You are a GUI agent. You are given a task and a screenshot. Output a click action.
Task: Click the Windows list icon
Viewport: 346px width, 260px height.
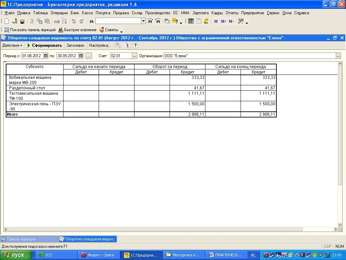167,21
